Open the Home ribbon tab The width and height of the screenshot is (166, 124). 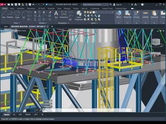coord(4,9)
